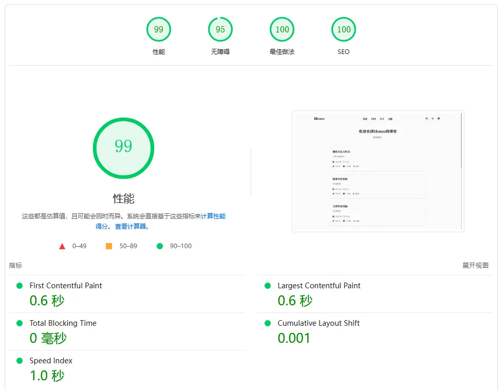Click the Momo blog page screenshot thumbnail
This screenshot has height=390, width=504.
(x=378, y=171)
